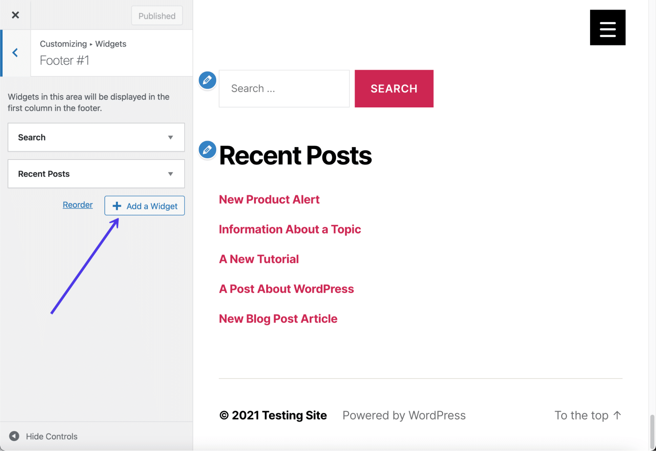Click the New Product Alert post link
Viewport: 656px width, 451px height.
point(269,199)
